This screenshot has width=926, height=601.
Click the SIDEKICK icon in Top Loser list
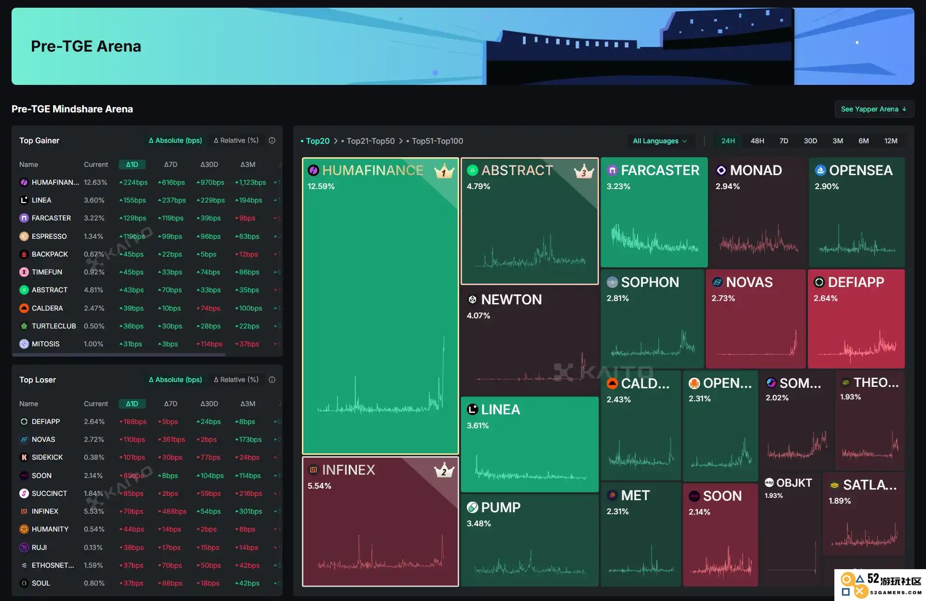(24, 457)
